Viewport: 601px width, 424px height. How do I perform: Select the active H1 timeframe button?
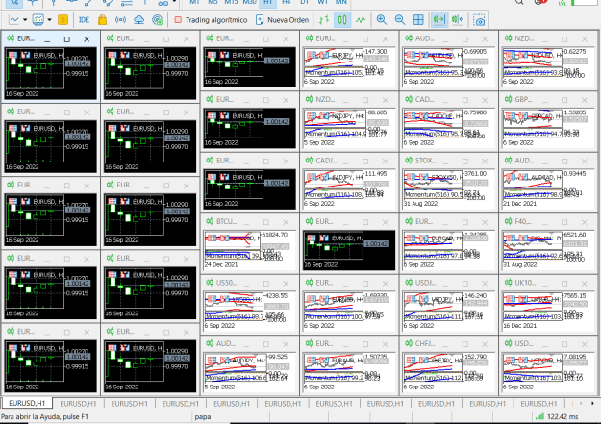pyautogui.click(x=268, y=3)
